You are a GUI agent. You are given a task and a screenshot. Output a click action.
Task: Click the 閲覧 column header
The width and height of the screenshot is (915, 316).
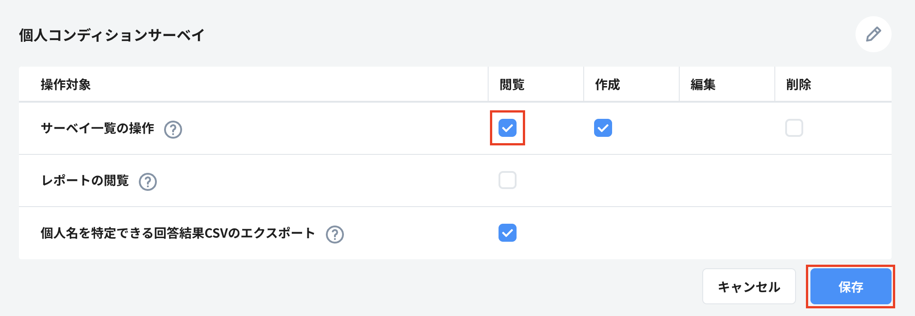pos(512,85)
